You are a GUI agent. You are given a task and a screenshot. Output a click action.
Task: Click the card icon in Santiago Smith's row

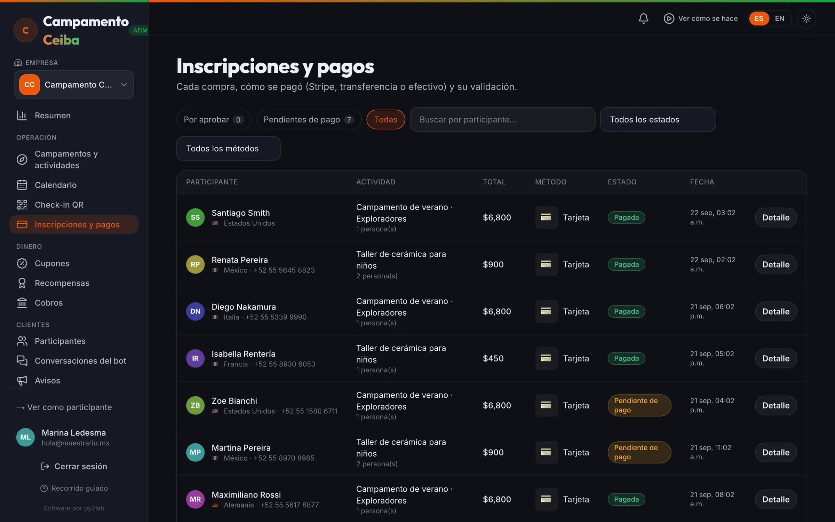546,217
